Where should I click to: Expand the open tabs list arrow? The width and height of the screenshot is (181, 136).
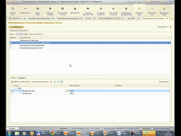[172, 18]
